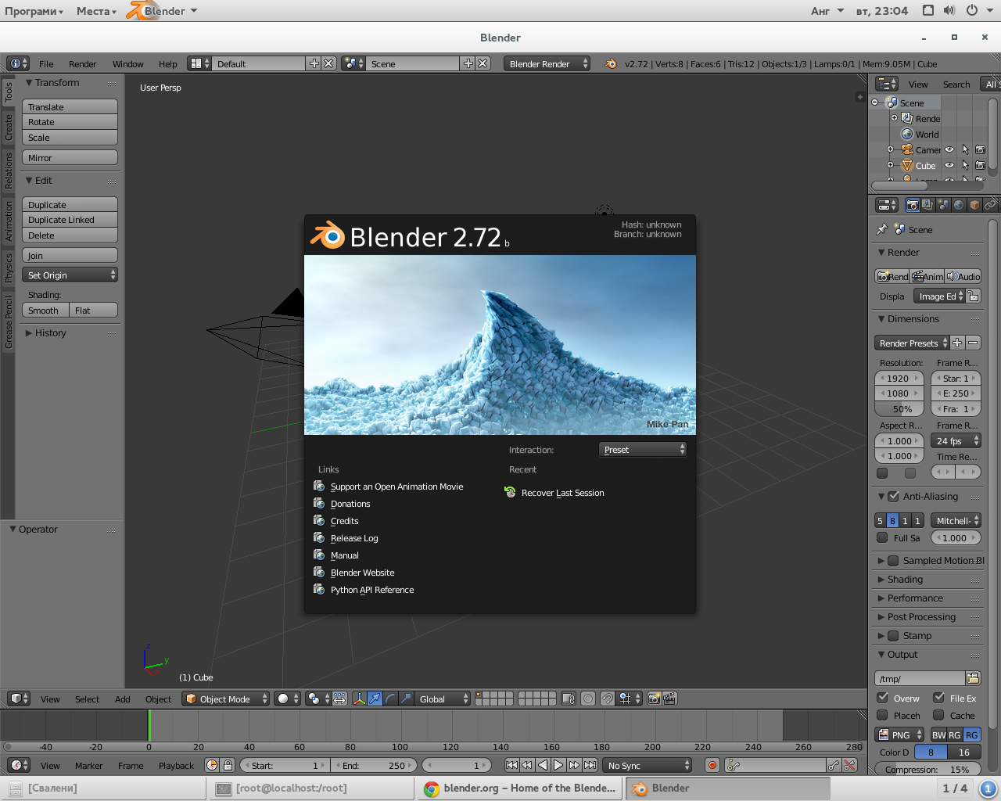Screen dimensions: 1001x801
Task: Open the Blender Render engine dropdown
Action: pos(547,63)
